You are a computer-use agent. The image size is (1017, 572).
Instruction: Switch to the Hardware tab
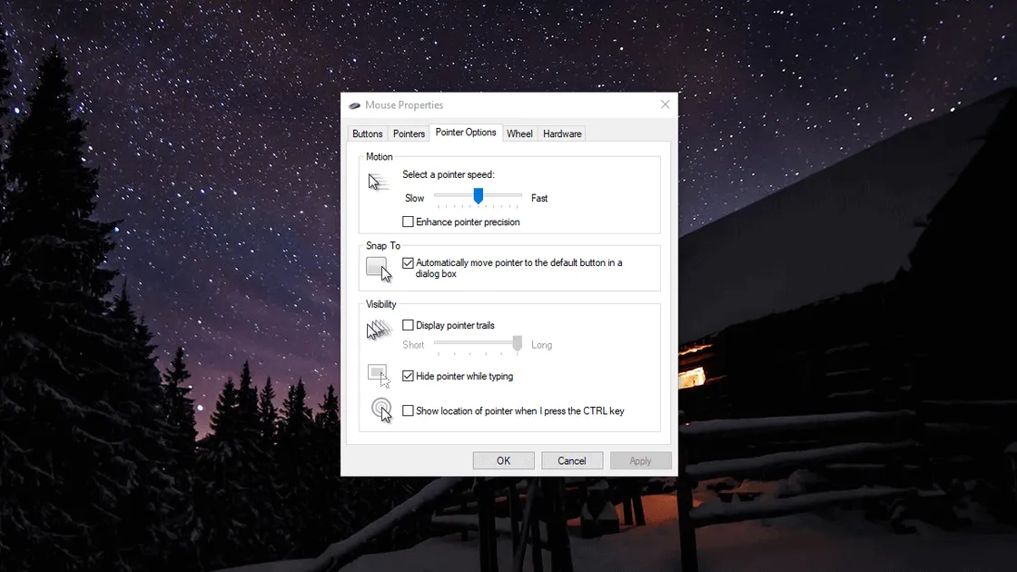[x=561, y=133]
